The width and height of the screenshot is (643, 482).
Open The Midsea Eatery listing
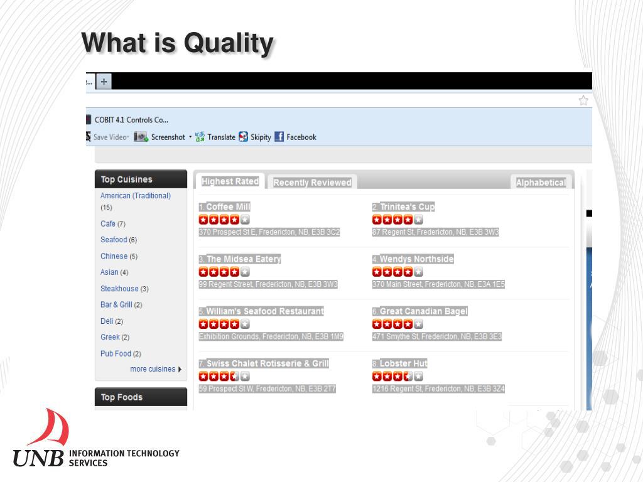(x=244, y=259)
